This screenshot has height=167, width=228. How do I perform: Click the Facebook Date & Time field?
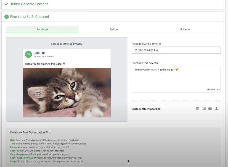(x=176, y=50)
